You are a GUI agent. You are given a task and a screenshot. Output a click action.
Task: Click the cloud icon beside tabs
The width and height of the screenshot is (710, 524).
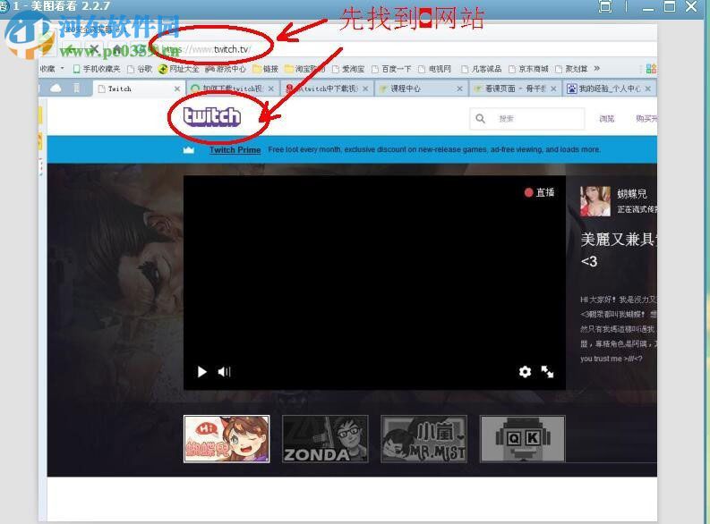(56, 89)
